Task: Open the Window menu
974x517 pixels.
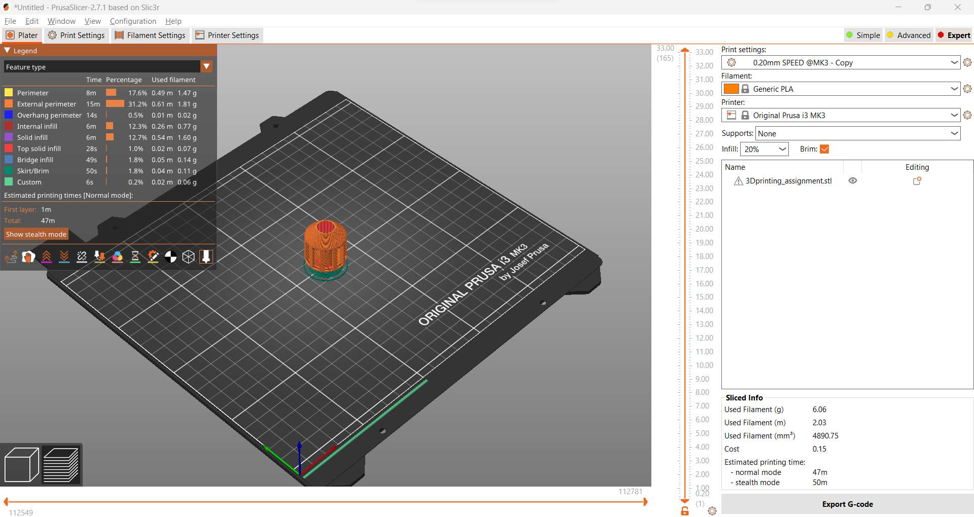Action: pyautogui.click(x=61, y=21)
